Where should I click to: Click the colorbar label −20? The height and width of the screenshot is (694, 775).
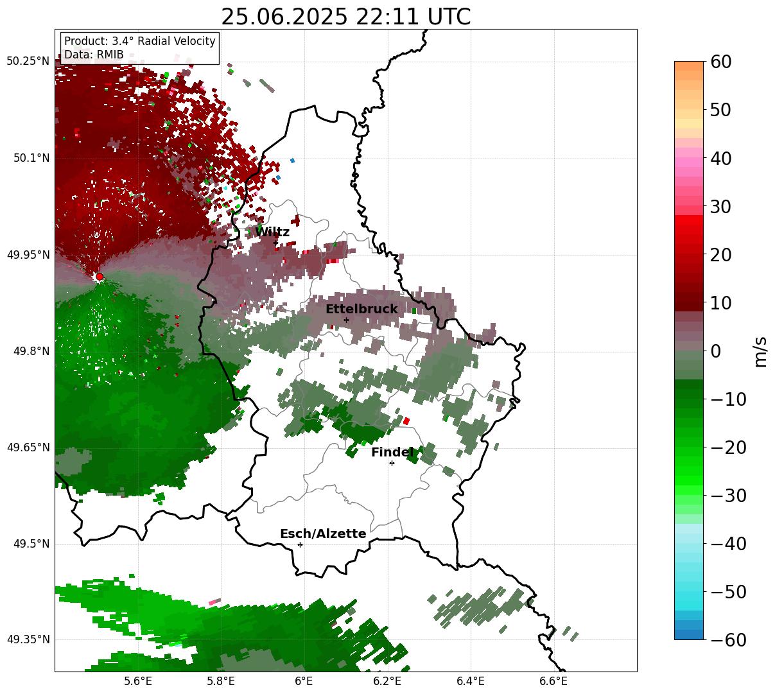tap(729, 447)
